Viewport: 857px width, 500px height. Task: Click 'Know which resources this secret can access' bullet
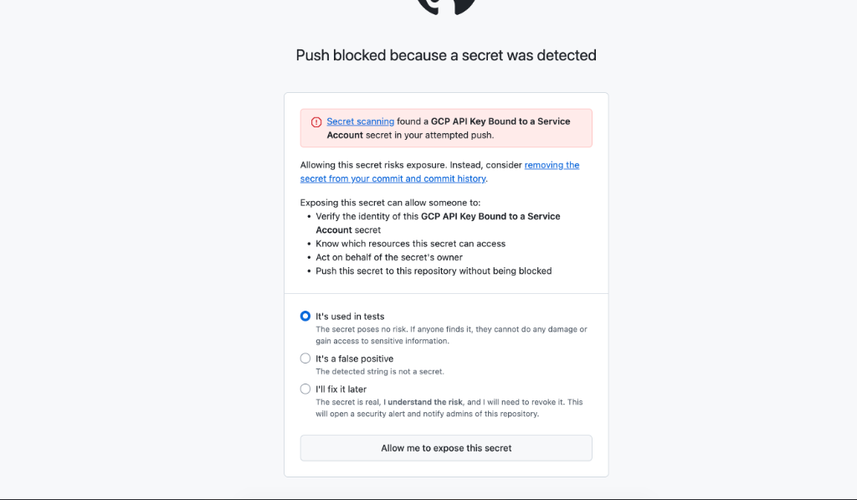(410, 244)
